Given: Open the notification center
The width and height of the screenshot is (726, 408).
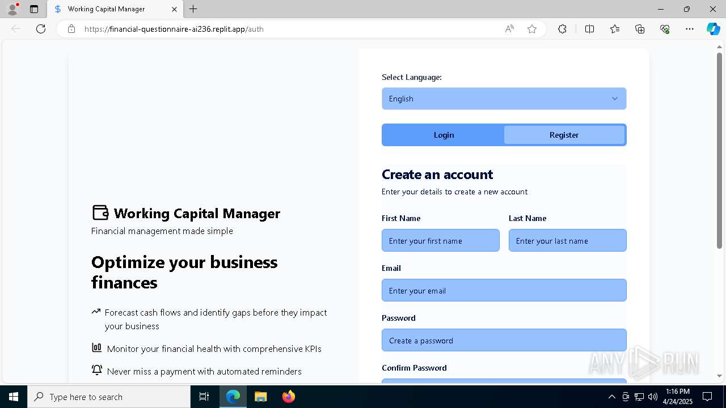Looking at the screenshot, I should [x=707, y=397].
